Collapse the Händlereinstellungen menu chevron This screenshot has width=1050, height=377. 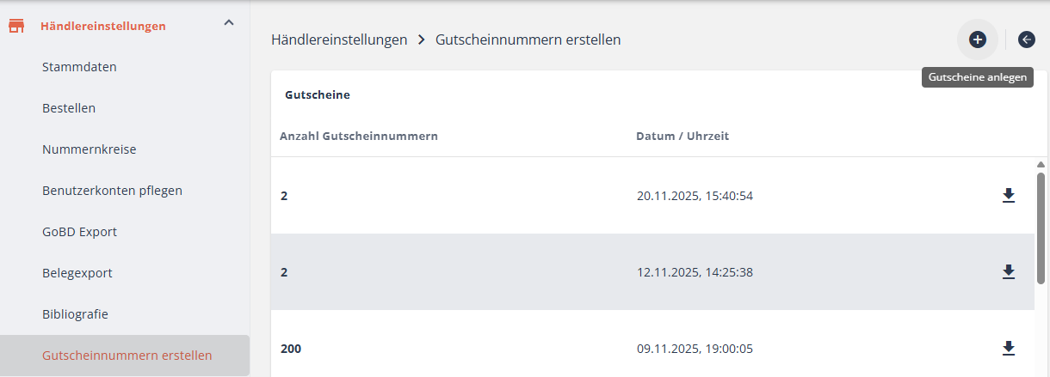point(228,23)
